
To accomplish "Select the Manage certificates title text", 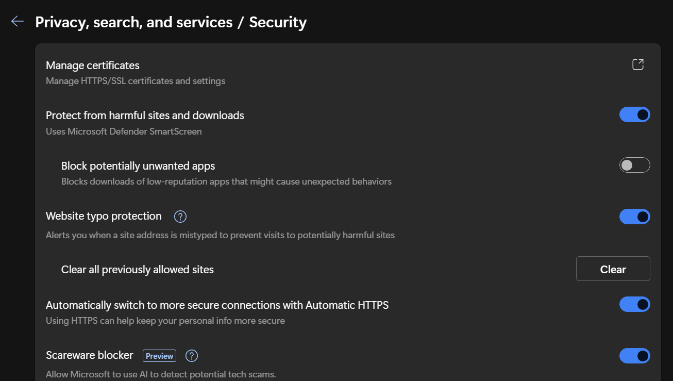I will (x=93, y=65).
